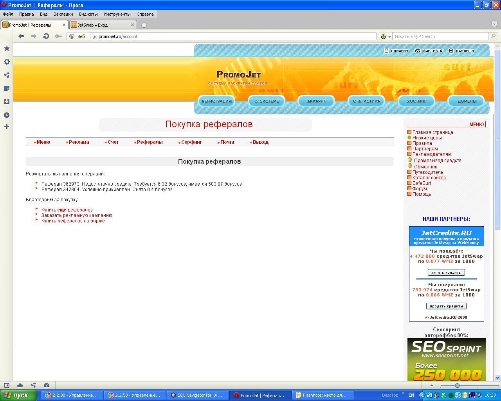Click the search magnifier button
501x401 pixels.
pyautogui.click(x=493, y=36)
